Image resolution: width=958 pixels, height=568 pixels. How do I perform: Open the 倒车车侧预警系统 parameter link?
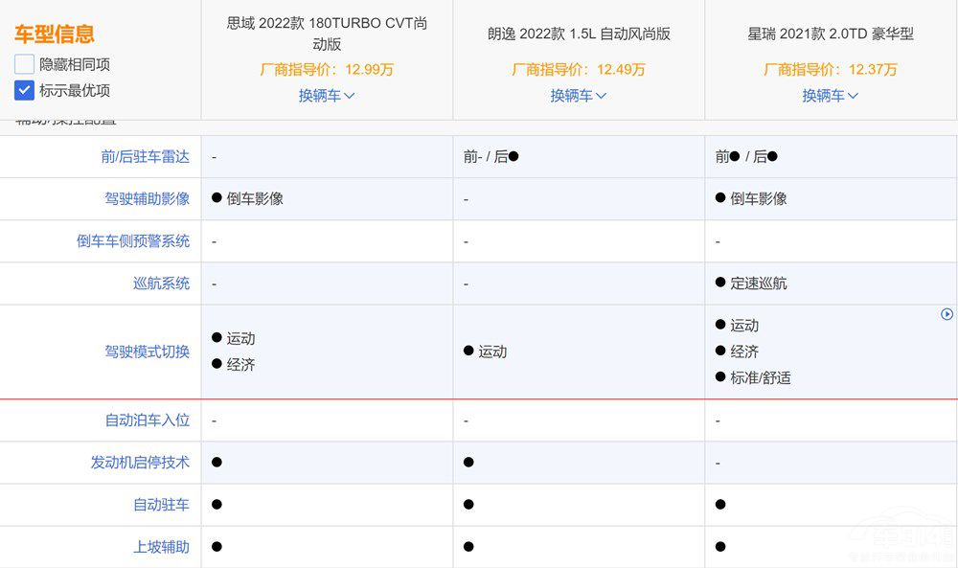point(133,241)
